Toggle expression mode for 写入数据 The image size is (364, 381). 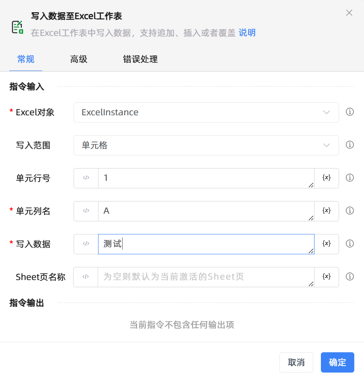(x=86, y=244)
